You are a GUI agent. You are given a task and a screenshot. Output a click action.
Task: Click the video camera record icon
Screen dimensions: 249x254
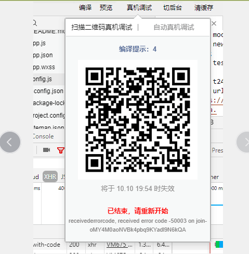46,150
